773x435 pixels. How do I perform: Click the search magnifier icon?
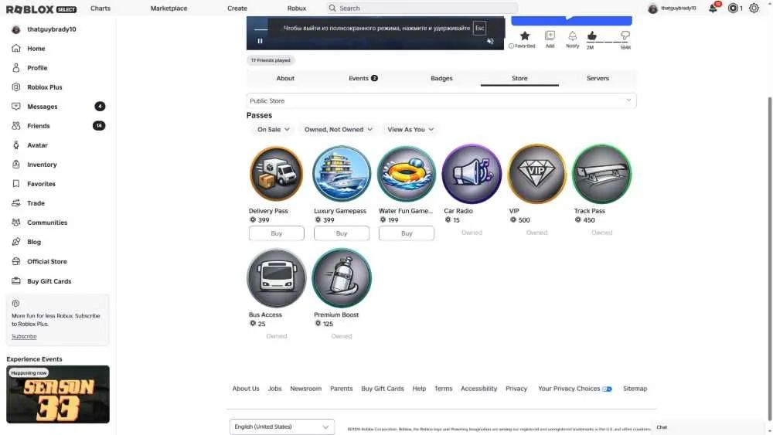332,8
